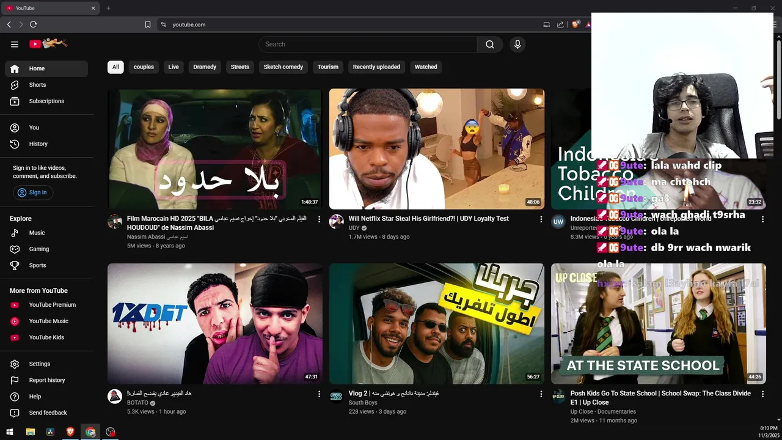Click Chrome icon in taskbar
This screenshot has height=440, width=782.
pyautogui.click(x=90, y=432)
